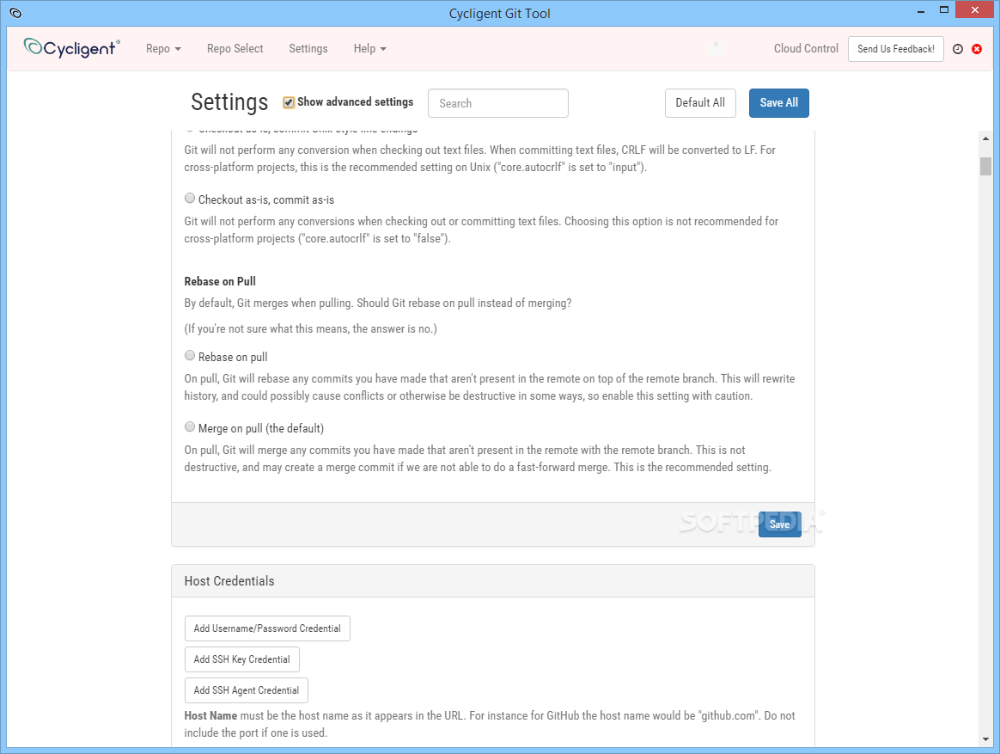Go to Repo Select
Screen dimensions: 1000x754
point(235,48)
